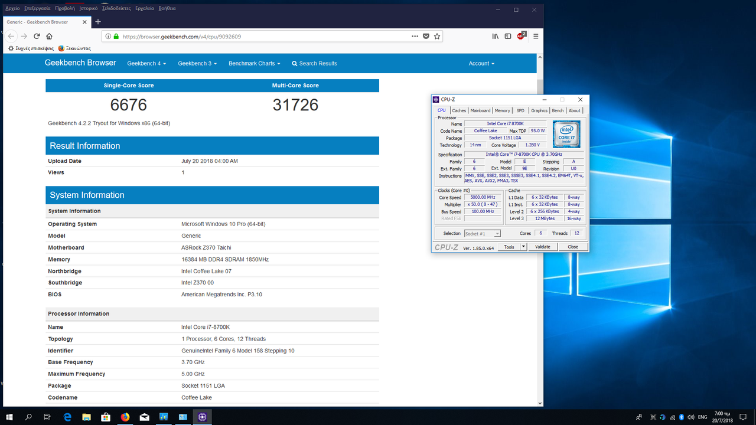Switch to CPU-Z taskbar button

click(x=202, y=417)
